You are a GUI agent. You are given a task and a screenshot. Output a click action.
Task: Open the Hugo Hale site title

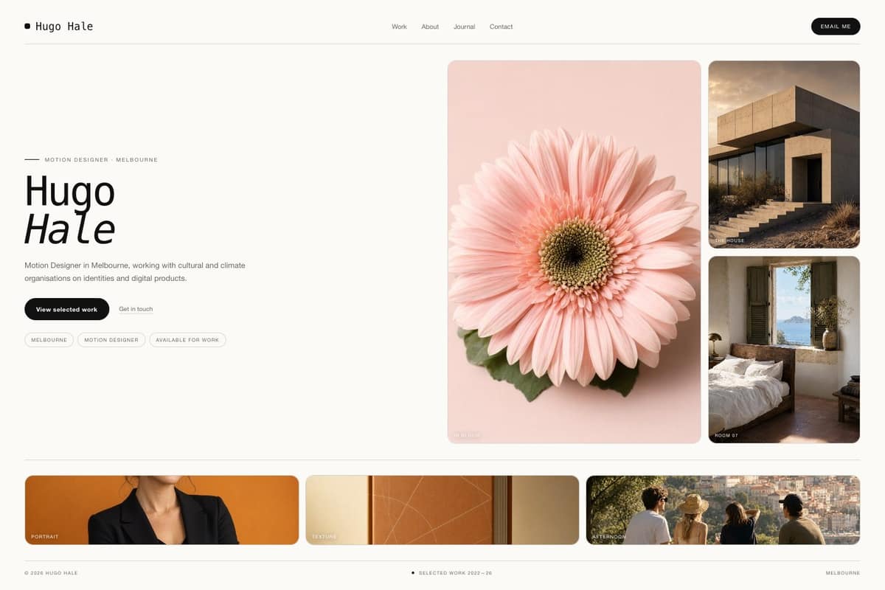click(64, 27)
